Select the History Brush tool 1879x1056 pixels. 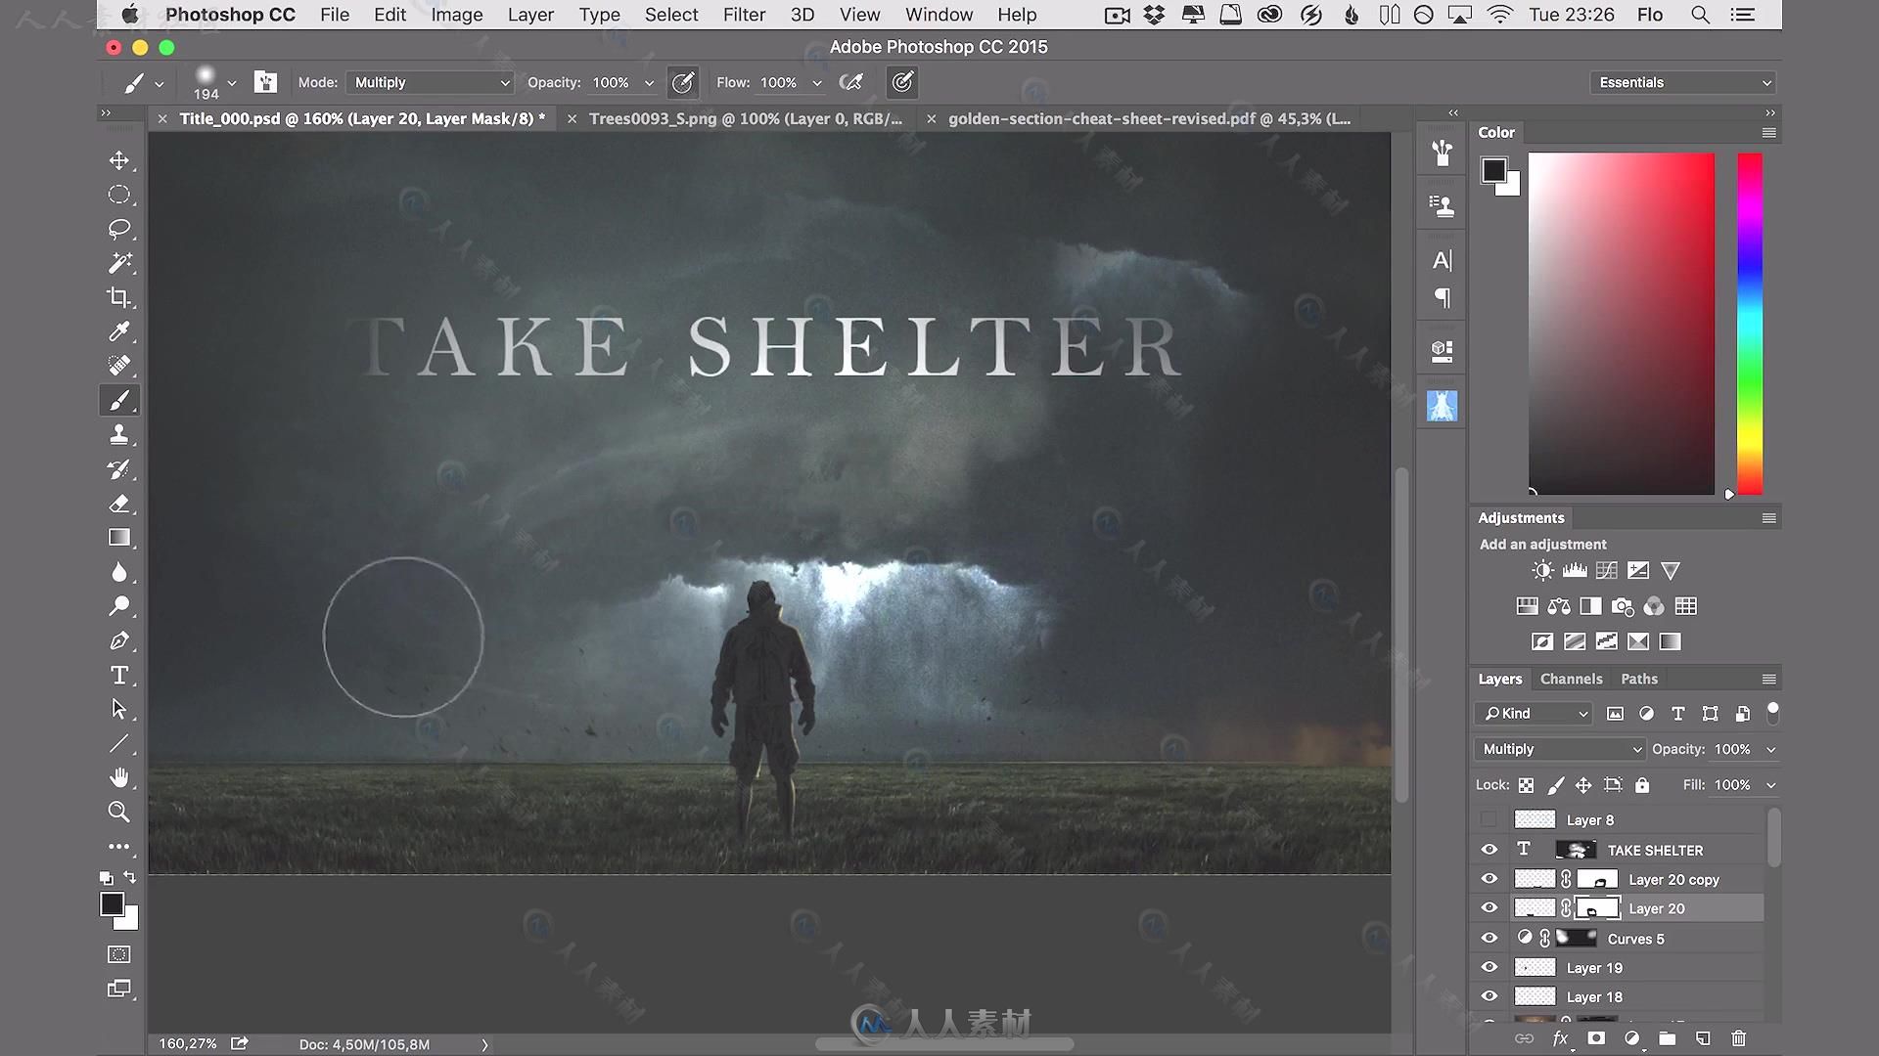point(119,469)
